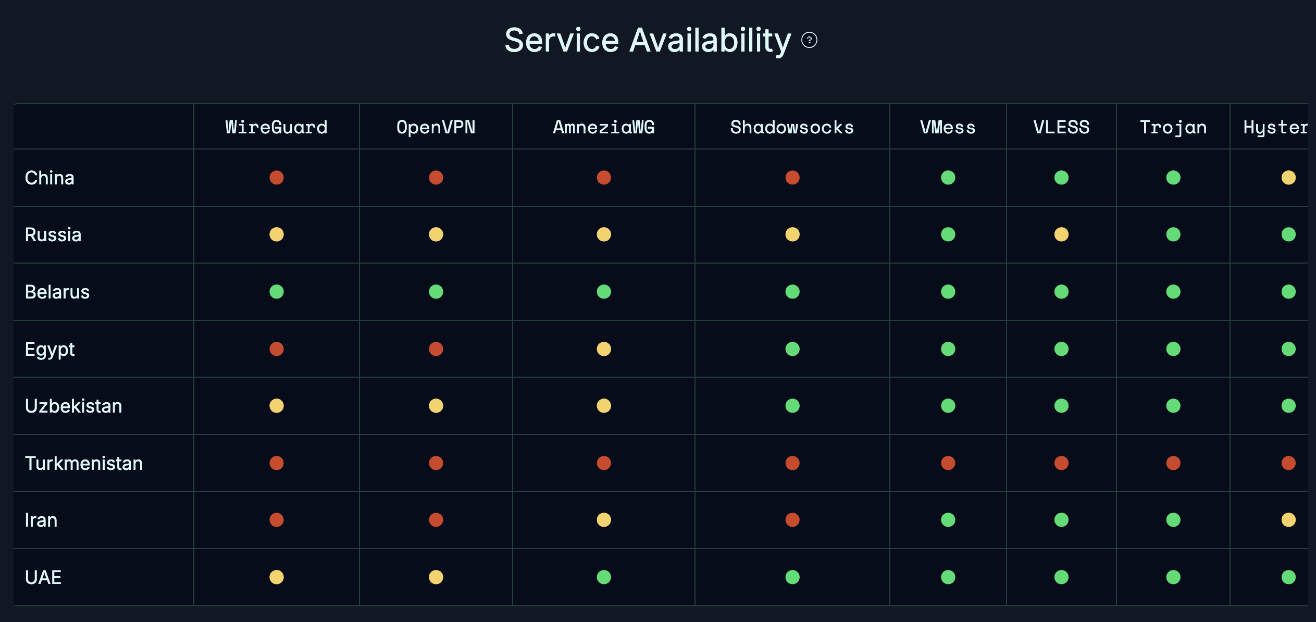Click Iran's red Shadowsocks status dot
Screen dimensions: 1316x622
pyautogui.click(x=792, y=520)
